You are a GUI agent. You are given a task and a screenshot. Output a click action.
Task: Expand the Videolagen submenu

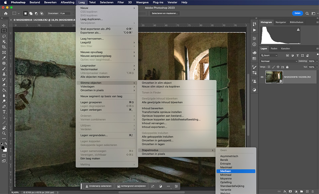(107, 86)
